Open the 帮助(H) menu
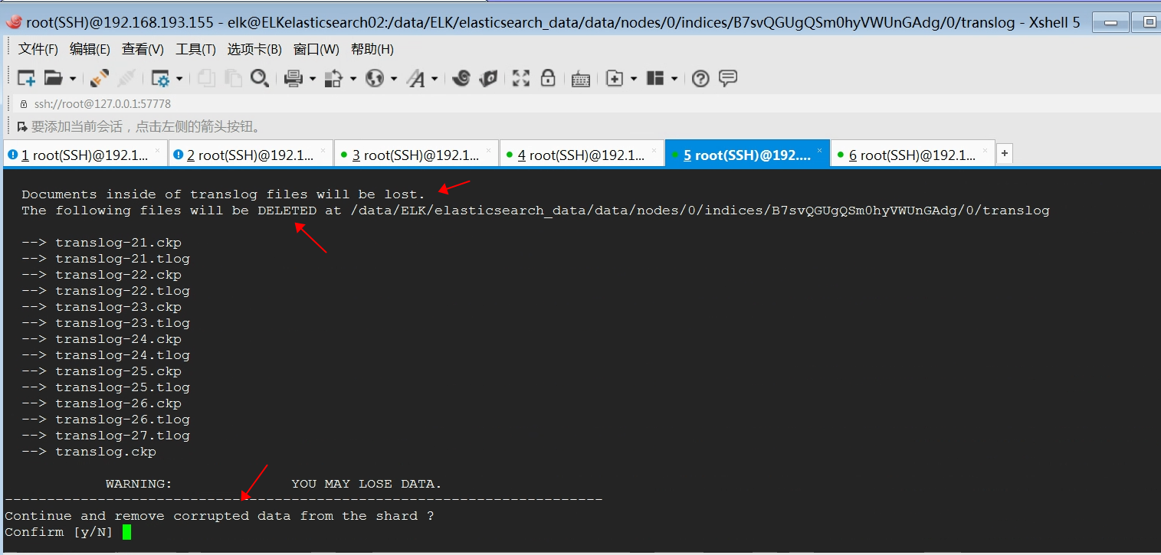The image size is (1161, 555). (372, 49)
